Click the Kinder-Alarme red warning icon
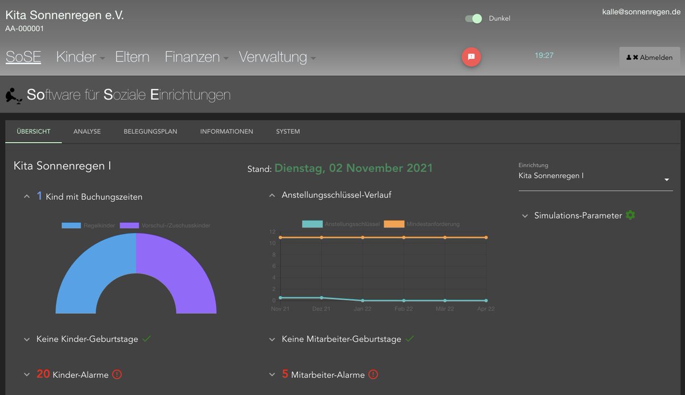The height and width of the screenshot is (395, 685). 117,374
